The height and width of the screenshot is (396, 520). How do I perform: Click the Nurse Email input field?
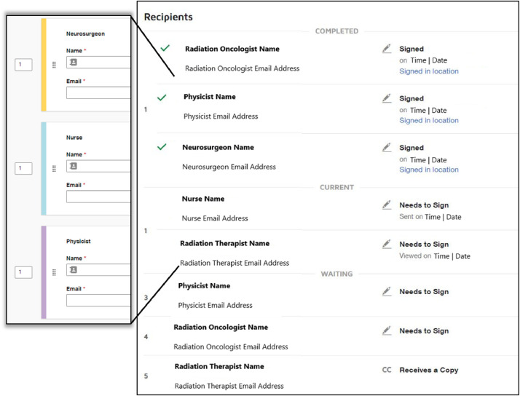(98, 197)
